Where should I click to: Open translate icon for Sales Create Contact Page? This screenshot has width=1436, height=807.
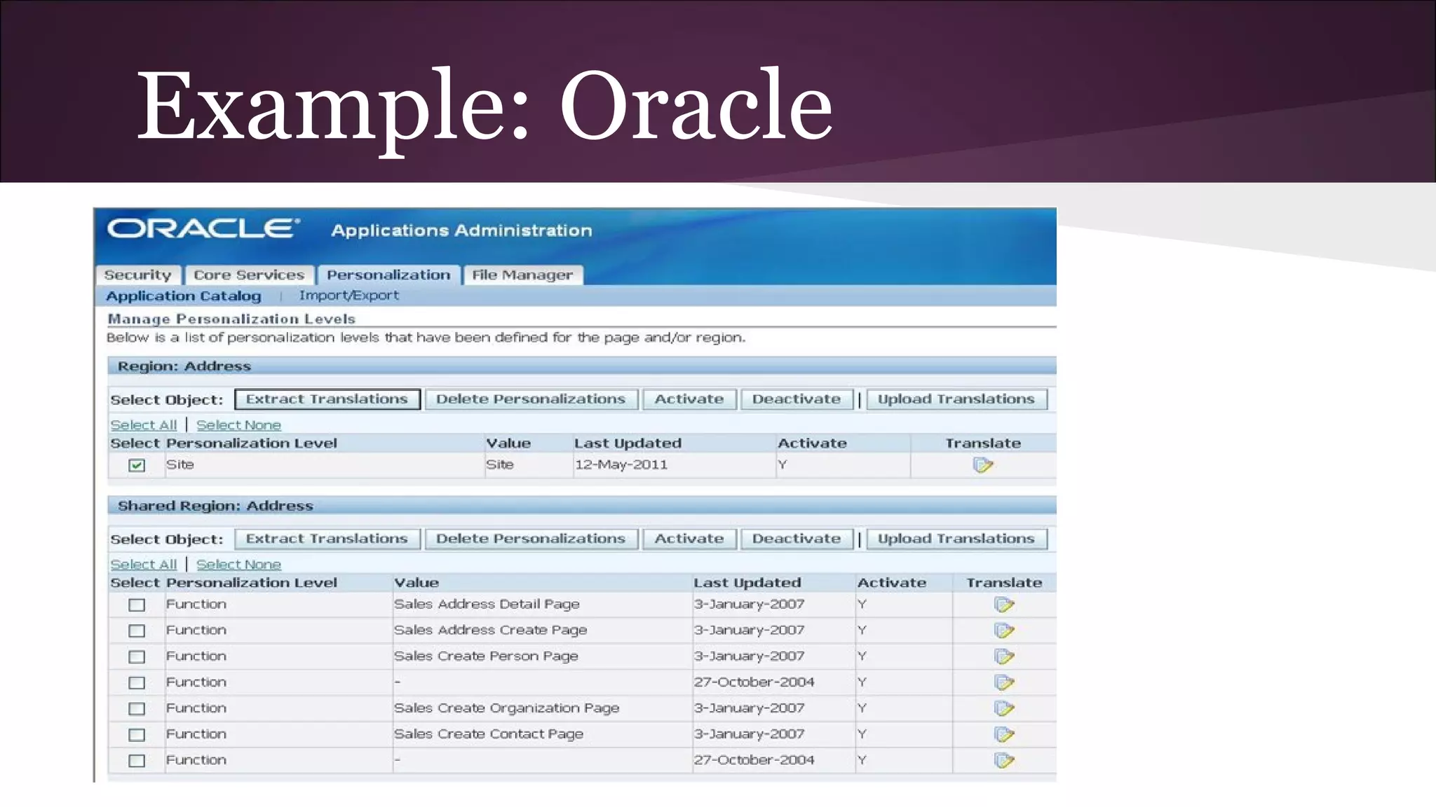coord(1004,734)
